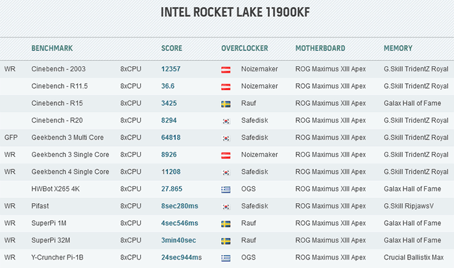The image size is (454, 268).
Task: Open the Geekbench 4 Single Core score 11208
Action: (171, 171)
